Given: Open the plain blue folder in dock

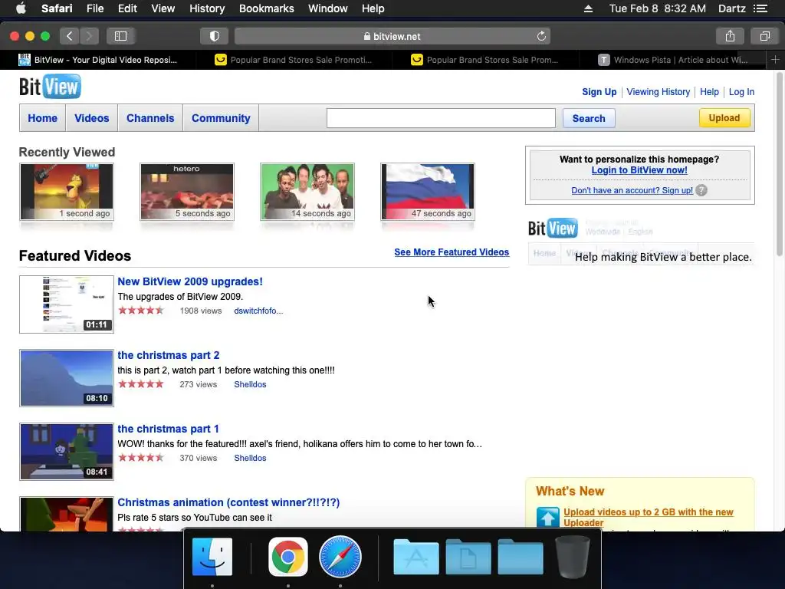Looking at the screenshot, I should point(521,557).
